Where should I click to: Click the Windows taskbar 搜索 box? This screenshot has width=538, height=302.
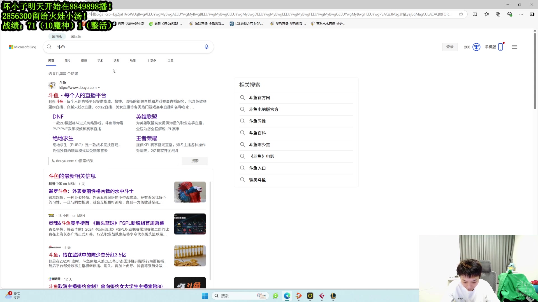[x=240, y=296]
